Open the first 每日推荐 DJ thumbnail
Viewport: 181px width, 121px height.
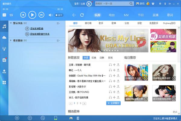(x=136, y=73)
